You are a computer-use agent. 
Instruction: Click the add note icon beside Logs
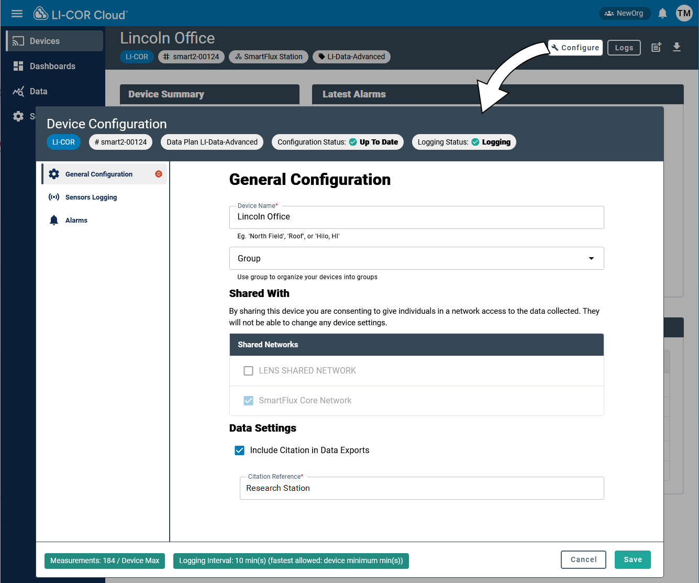coord(656,47)
